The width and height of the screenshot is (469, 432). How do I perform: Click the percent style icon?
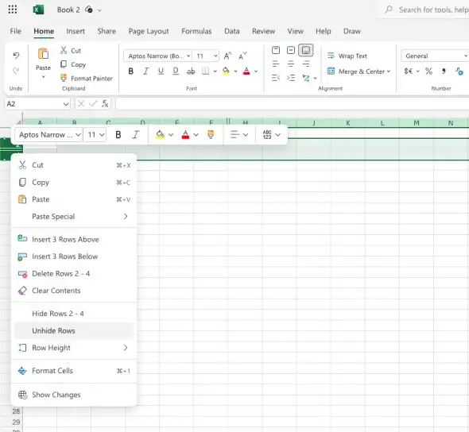point(428,71)
